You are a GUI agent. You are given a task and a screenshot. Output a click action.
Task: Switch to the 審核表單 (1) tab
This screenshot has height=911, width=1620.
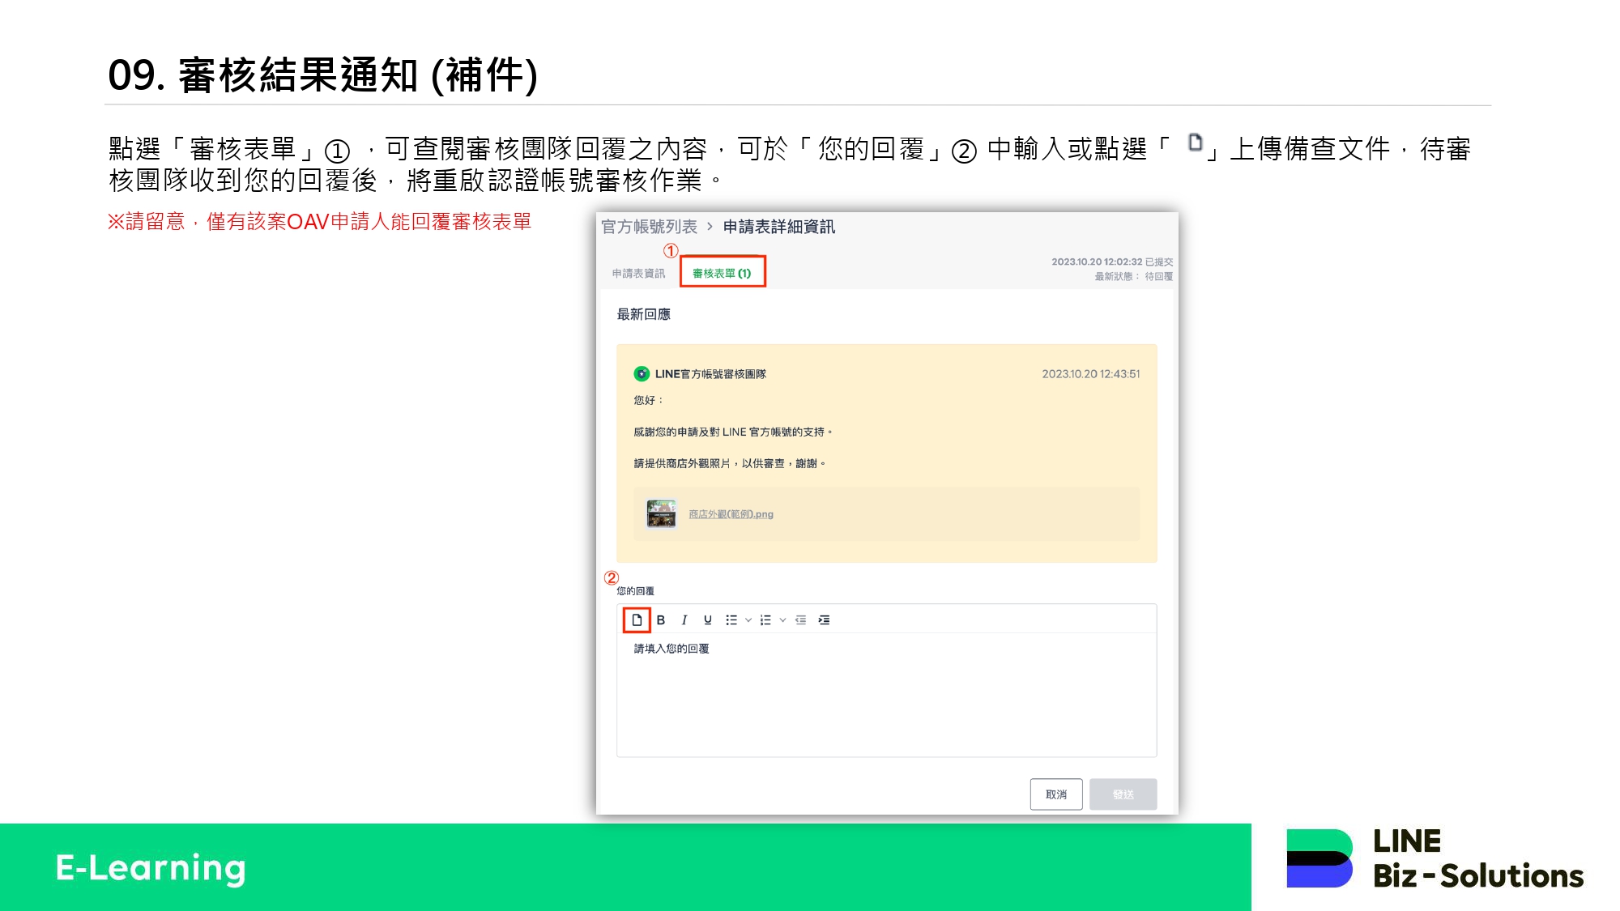(722, 274)
